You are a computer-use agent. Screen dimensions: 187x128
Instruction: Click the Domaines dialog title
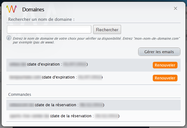click(33, 9)
